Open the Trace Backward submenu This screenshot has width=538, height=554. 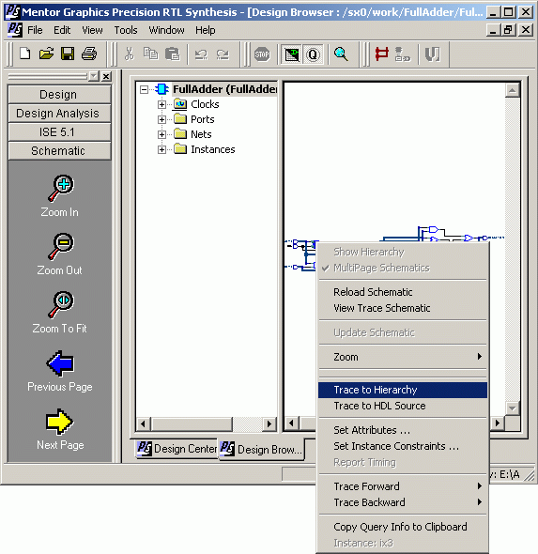pyautogui.click(x=403, y=502)
